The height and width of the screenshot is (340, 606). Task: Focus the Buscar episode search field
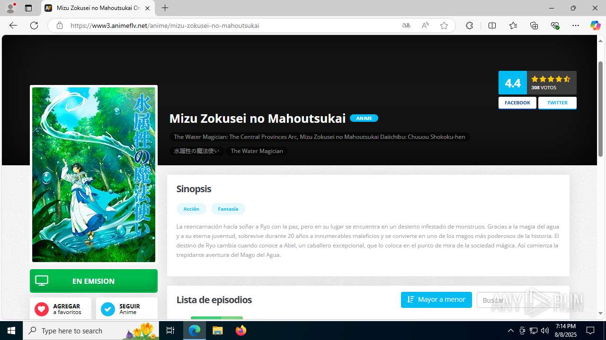coord(518,300)
